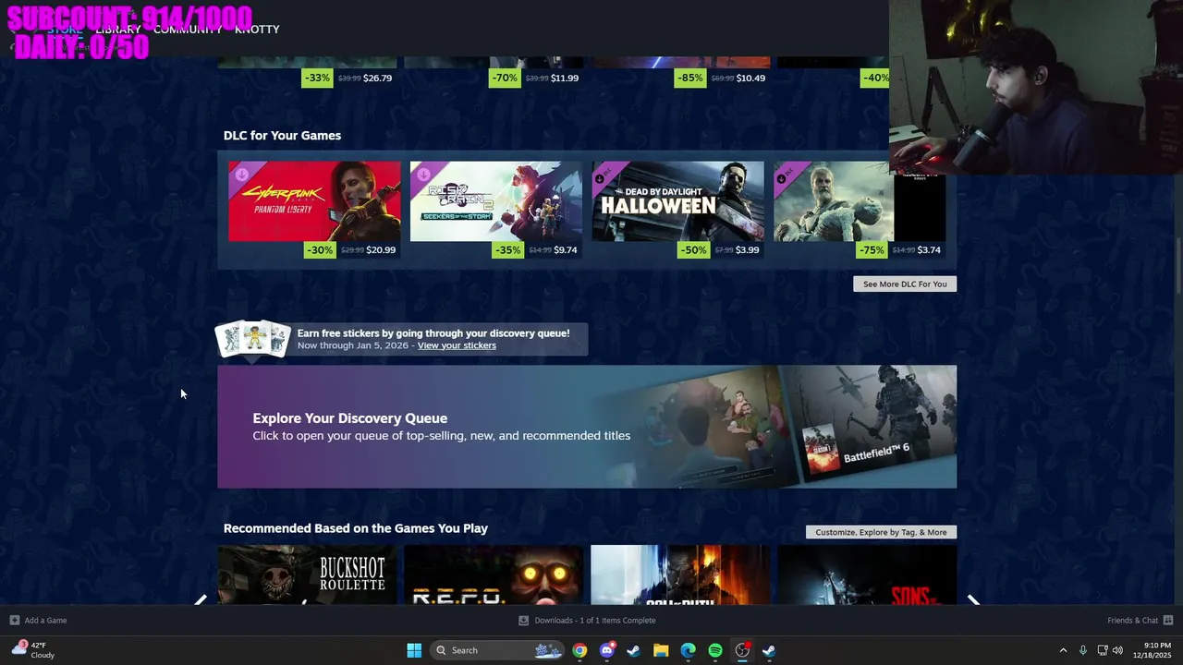Click the $3.99 price
Viewport: 1183px width, 665px height.
(748, 250)
